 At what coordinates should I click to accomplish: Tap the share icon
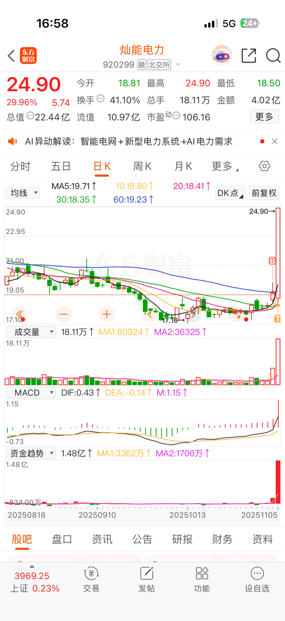(x=249, y=56)
